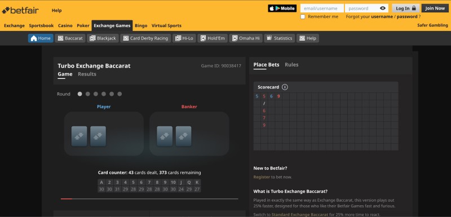Open the Hi-Lo game
This screenshot has height=217, width=451.
point(184,38)
